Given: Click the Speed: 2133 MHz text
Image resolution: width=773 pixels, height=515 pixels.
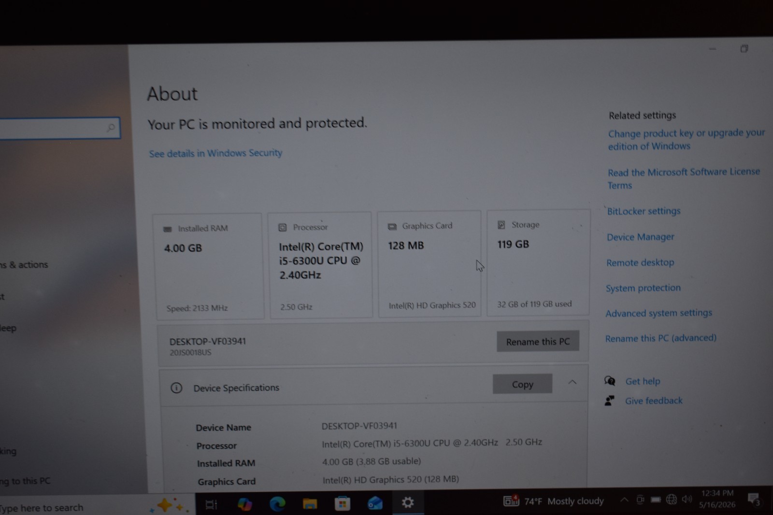Looking at the screenshot, I should pos(197,308).
